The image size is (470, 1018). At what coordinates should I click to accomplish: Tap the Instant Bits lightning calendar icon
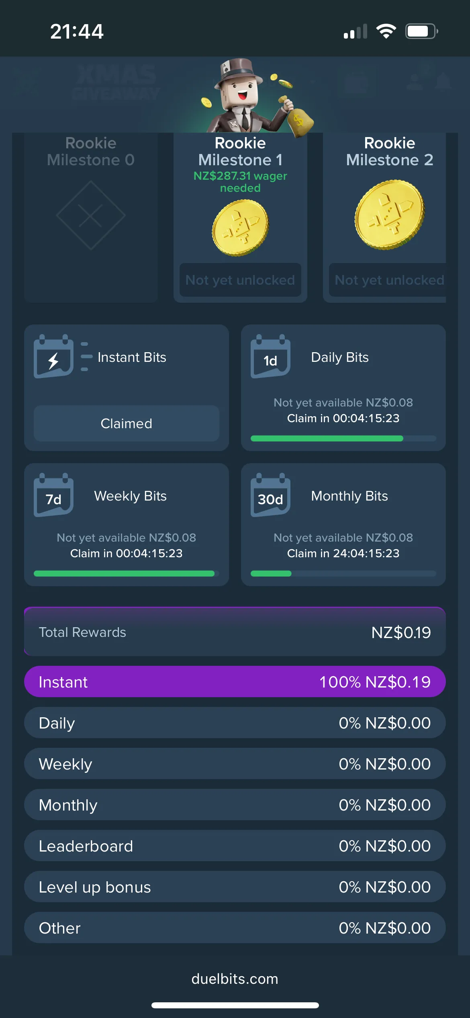click(x=53, y=356)
